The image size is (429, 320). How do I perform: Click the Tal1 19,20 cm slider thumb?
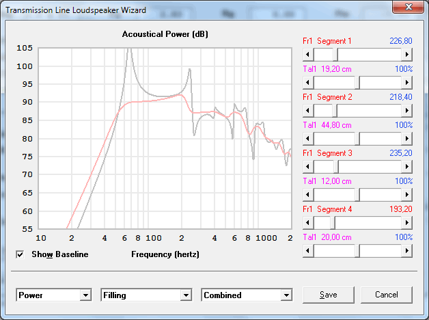pos(357,83)
